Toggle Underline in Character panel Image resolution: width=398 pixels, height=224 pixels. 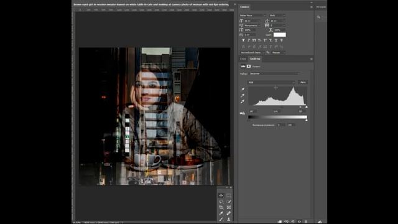point(276,40)
